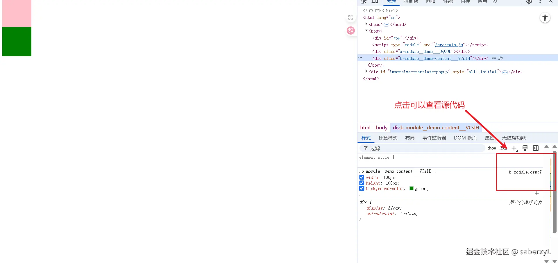Click the floating accessibility figure button
This screenshot has height=263, width=558.
[x=545, y=18]
